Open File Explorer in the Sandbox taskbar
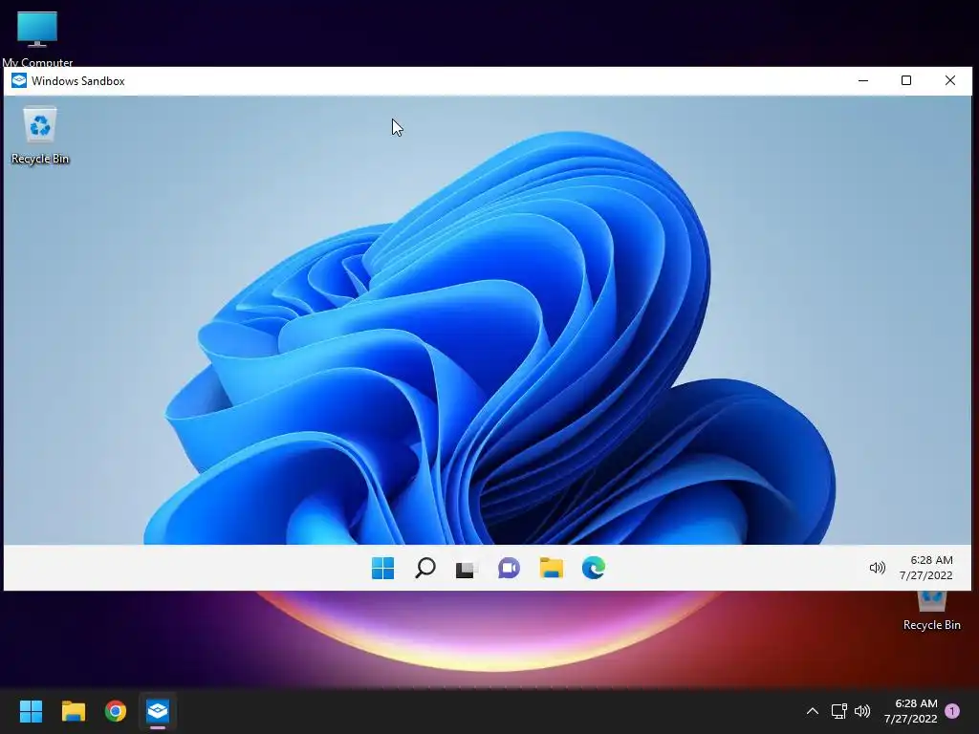This screenshot has height=734, width=979. click(x=552, y=568)
